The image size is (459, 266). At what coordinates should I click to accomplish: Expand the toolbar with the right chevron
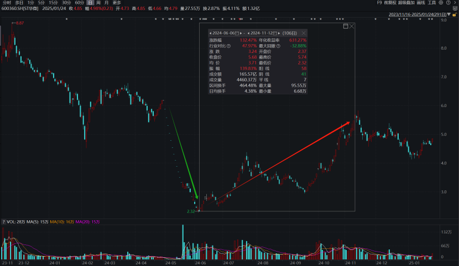click(455, 3)
